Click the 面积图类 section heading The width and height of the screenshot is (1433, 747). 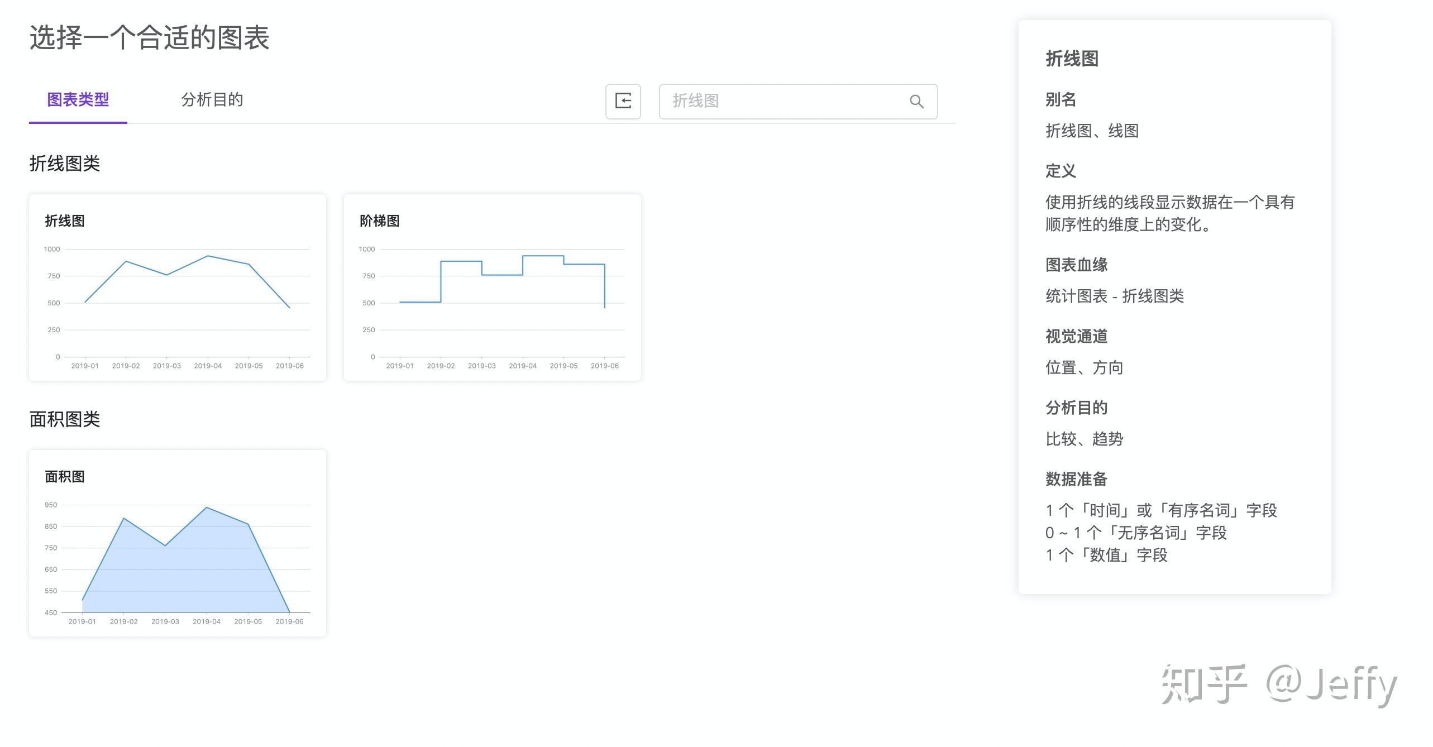point(65,419)
